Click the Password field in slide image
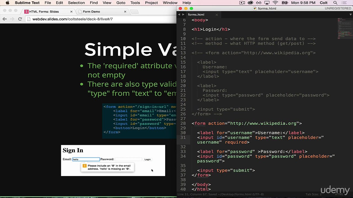The image size is (353, 198). (128, 159)
